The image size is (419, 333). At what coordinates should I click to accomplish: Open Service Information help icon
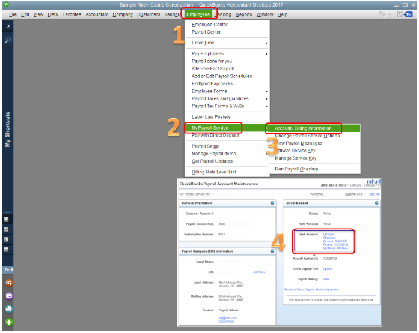click(272, 203)
